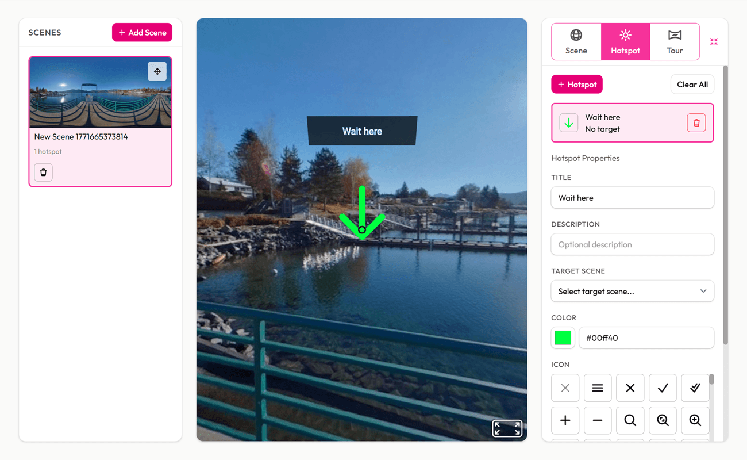Choose the hamburger menu icon option

point(598,388)
